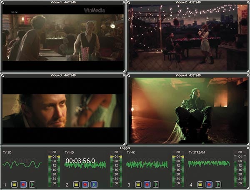Click the magnifier icon on Video-1
250x190 pixels.
coord(3,2)
